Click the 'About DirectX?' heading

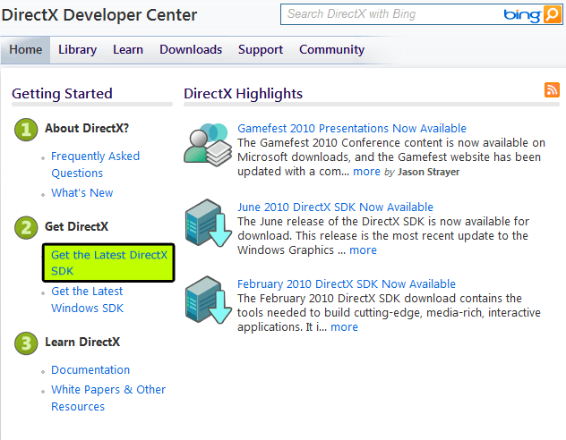click(x=87, y=128)
